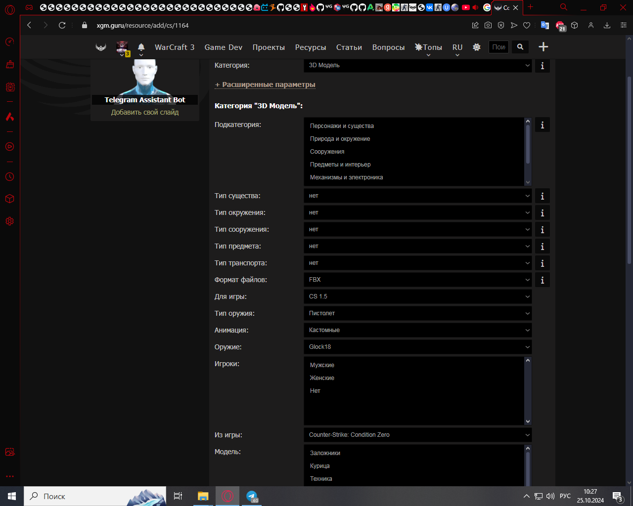
Task: Toggle the site theme with the sun icon
Action: coord(477,47)
